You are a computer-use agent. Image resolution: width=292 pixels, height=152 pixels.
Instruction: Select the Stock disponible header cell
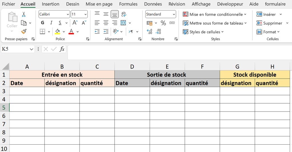255,75
